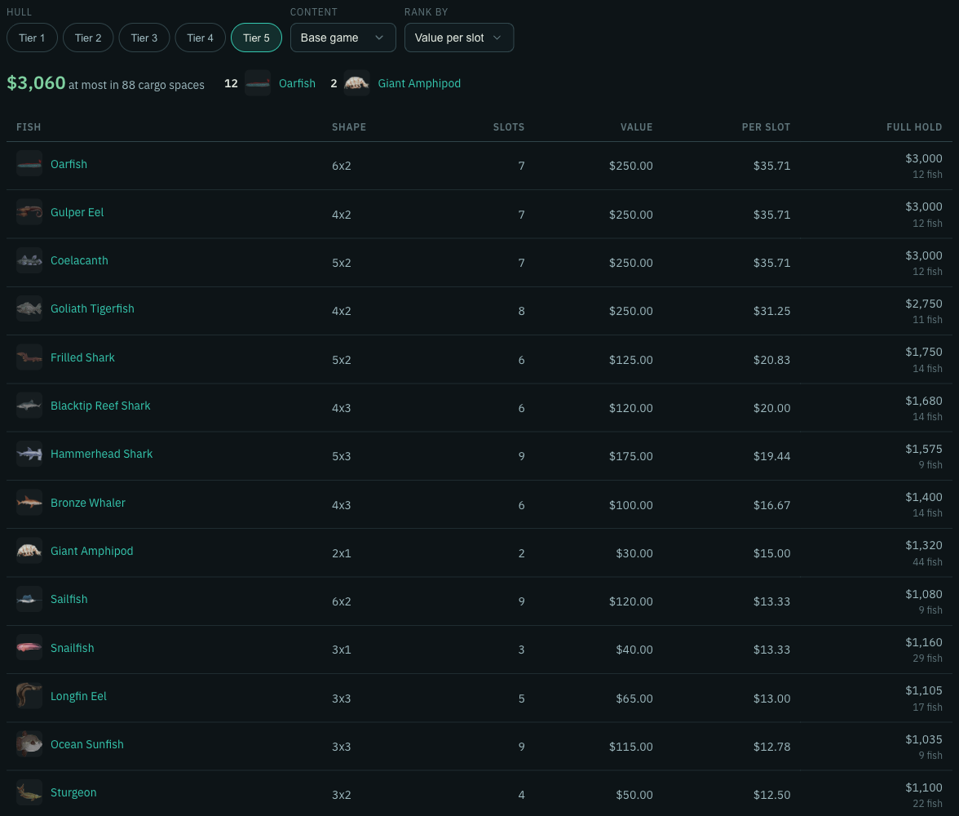This screenshot has width=959, height=816.
Task: Click the SHAPE column header
Action: [x=349, y=126]
